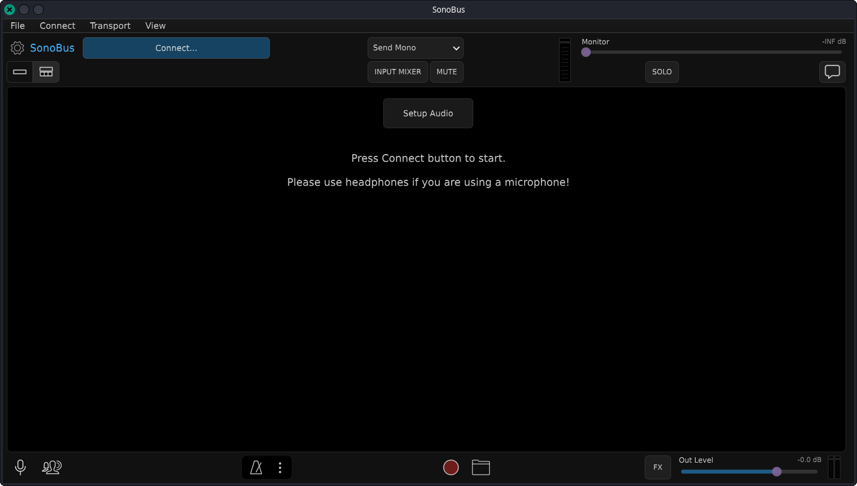Screen dimensions: 857x486
Task: Click the Monitor level slider handle
Action: [x=586, y=52]
